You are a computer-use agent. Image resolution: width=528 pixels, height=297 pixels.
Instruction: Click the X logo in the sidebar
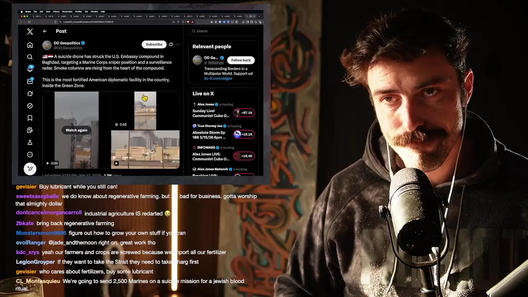(x=30, y=31)
